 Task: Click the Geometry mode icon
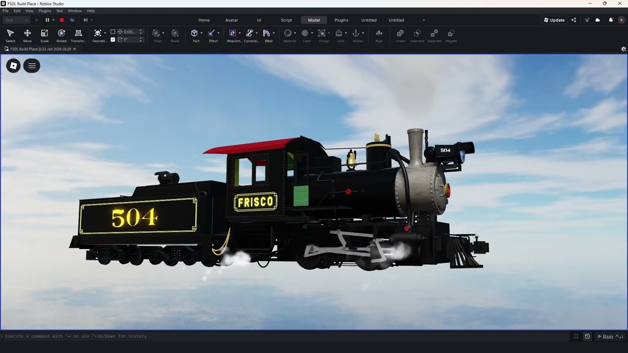coord(98,33)
